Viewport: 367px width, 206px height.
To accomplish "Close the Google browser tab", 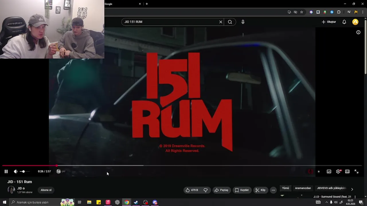I will coord(140,4).
